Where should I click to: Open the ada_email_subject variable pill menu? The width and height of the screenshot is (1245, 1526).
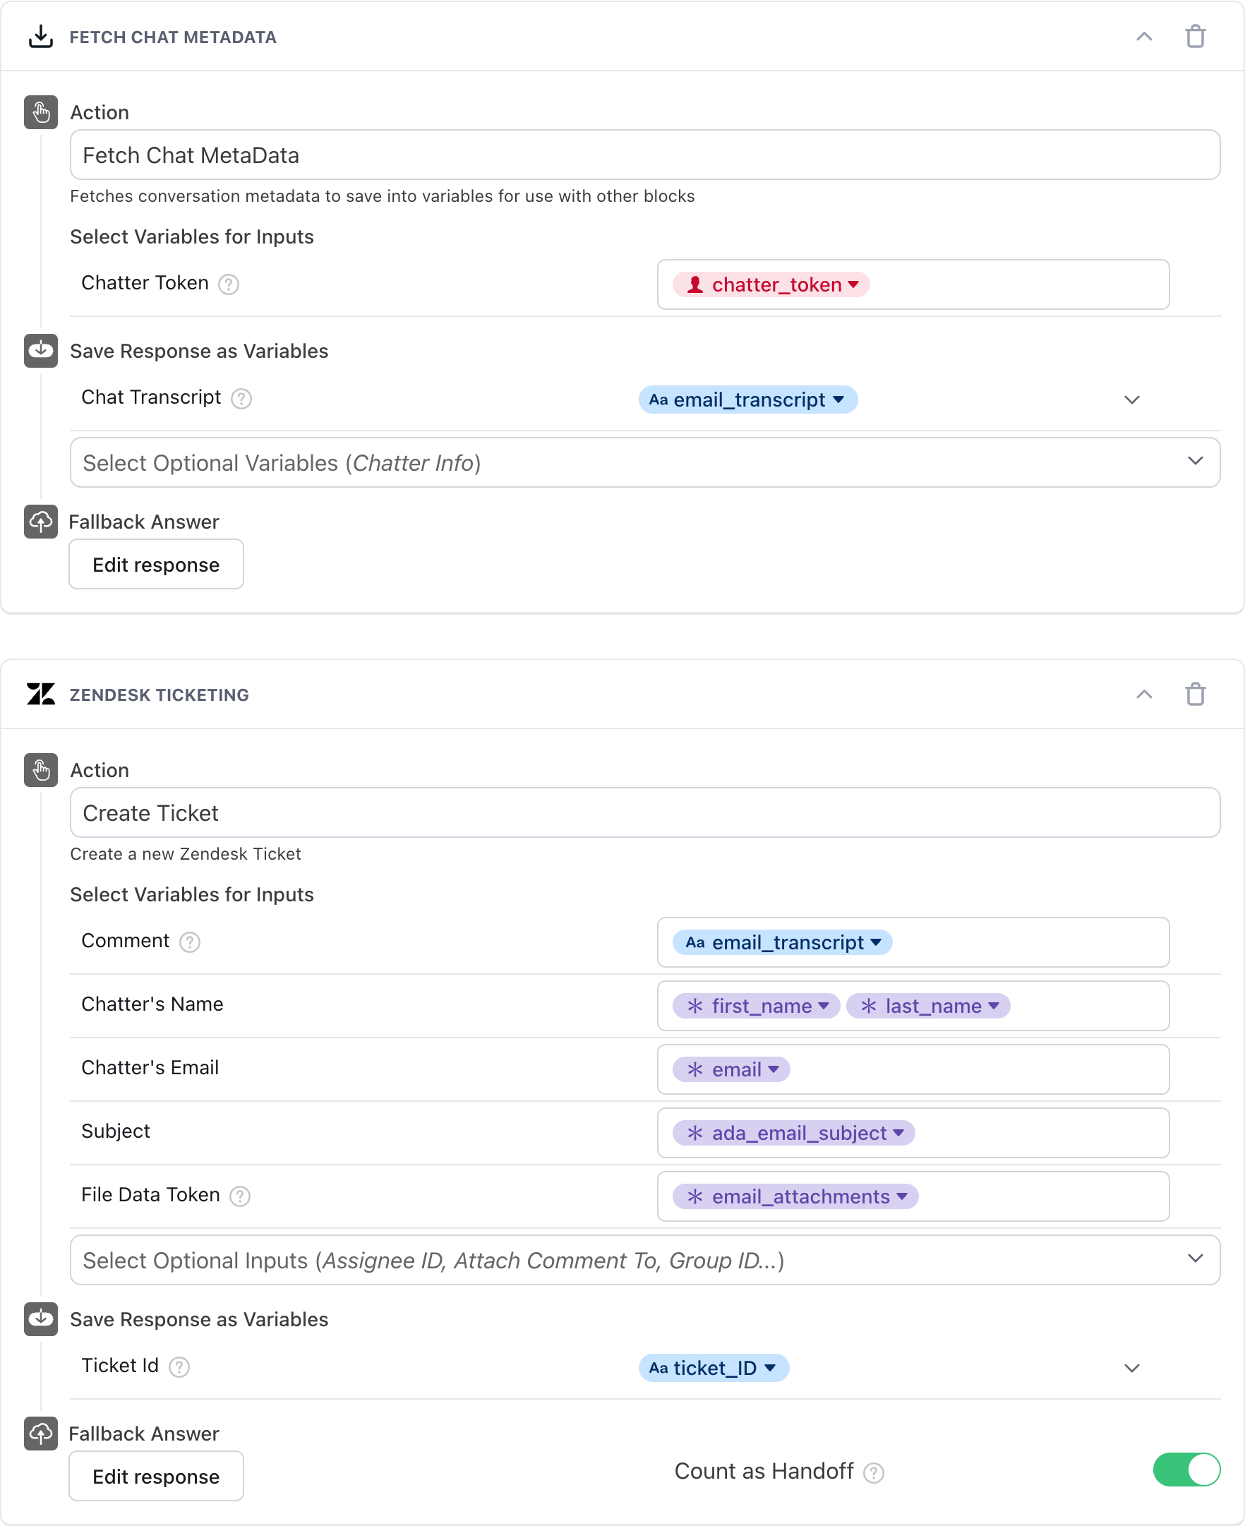pos(793,1133)
